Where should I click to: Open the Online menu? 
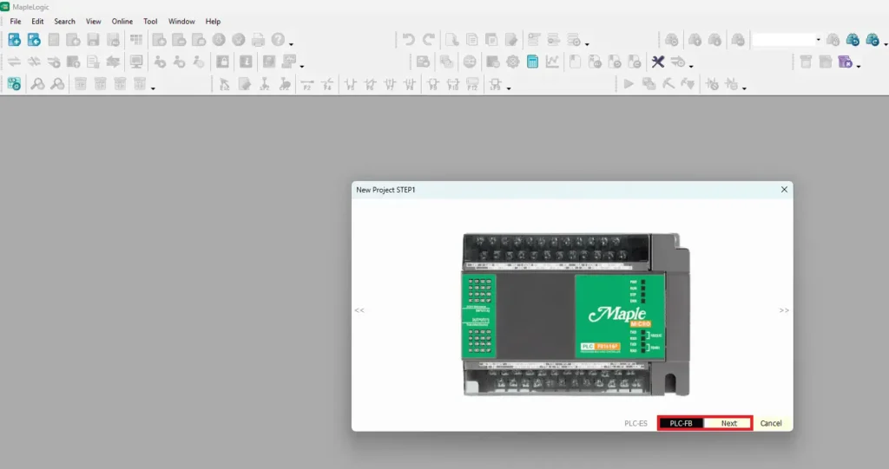[x=122, y=22]
